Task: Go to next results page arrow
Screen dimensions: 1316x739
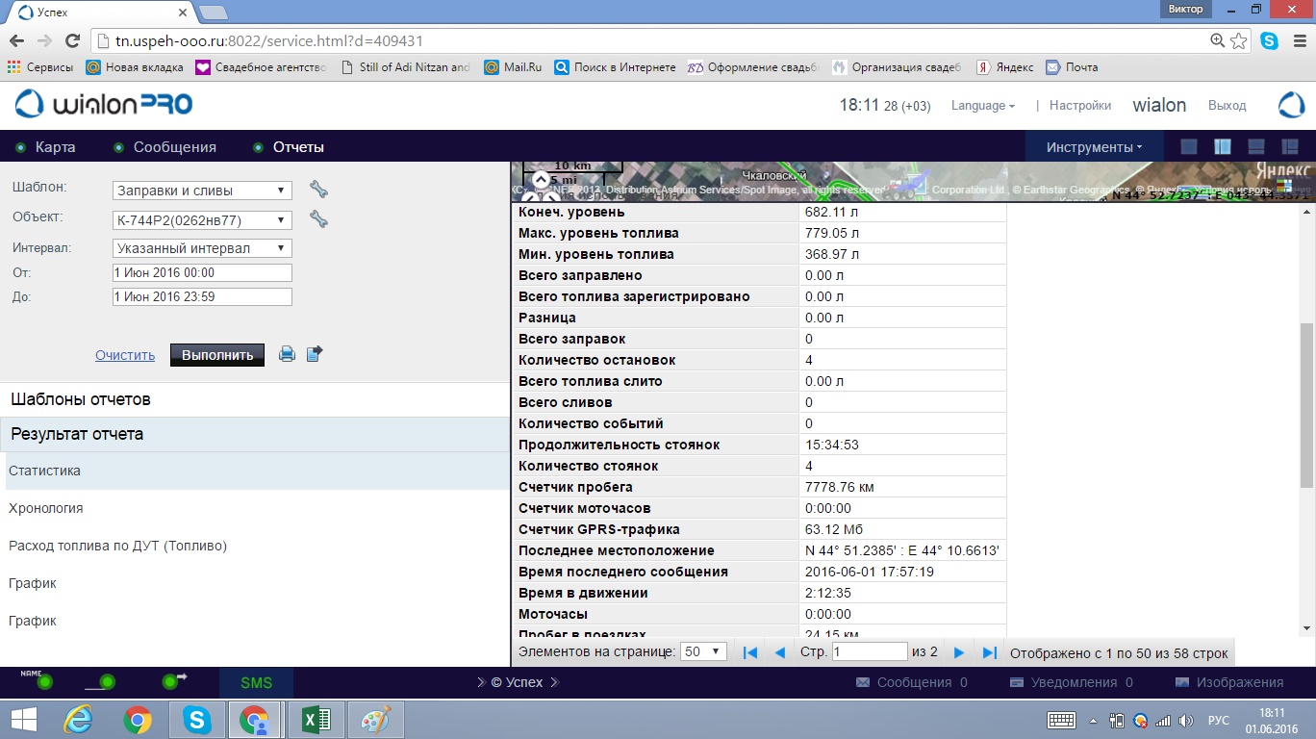Action: pyautogui.click(x=958, y=652)
